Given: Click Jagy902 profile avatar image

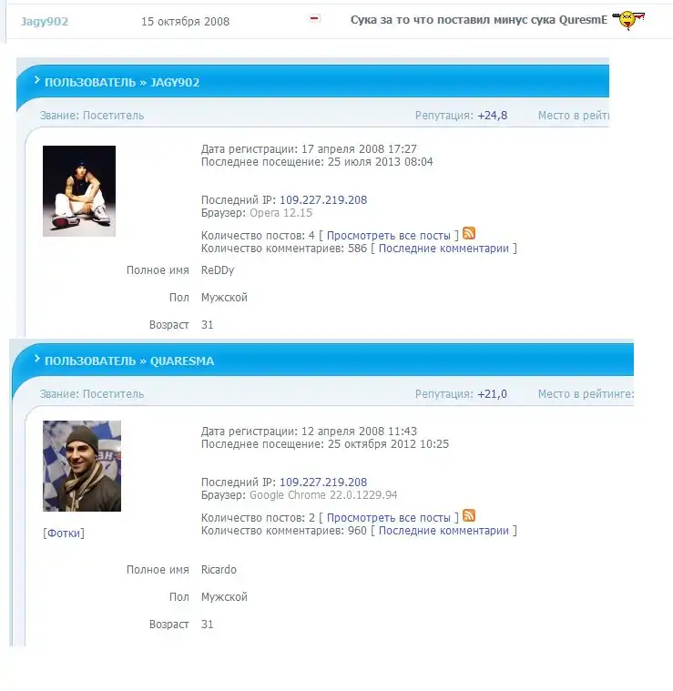Looking at the screenshot, I should pyautogui.click(x=79, y=191).
